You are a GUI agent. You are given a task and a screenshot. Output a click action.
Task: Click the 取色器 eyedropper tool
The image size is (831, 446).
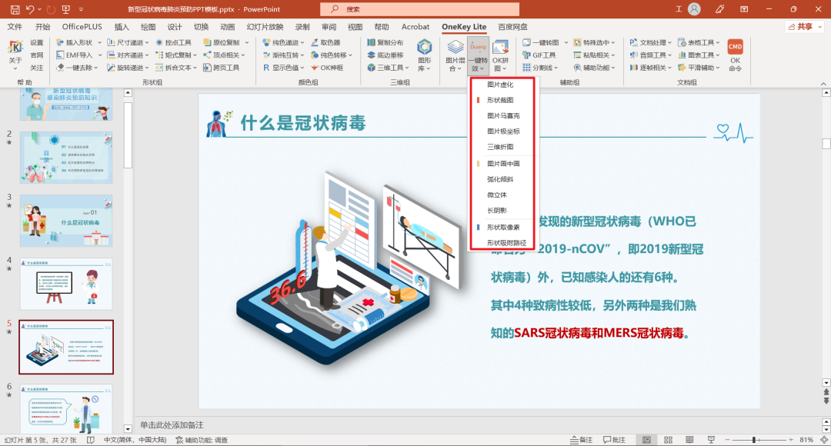[325, 42]
